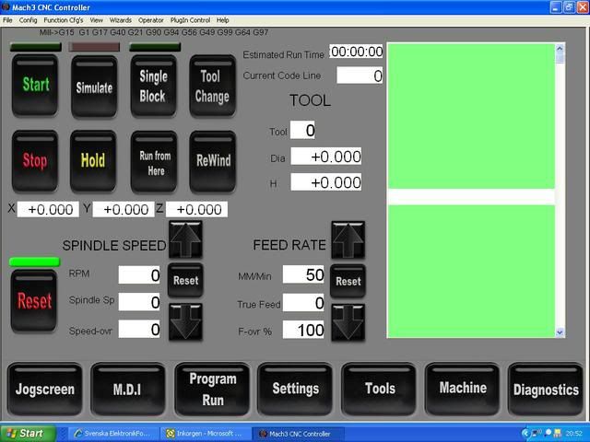Open the Operator menu
This screenshot has width=590, height=442.
(151, 20)
